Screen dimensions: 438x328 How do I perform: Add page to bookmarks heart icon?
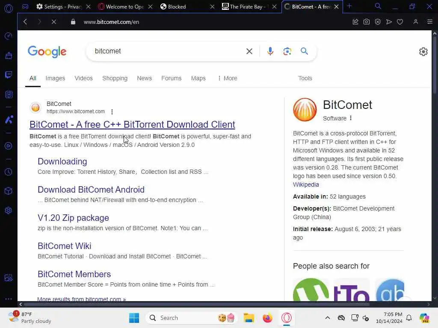point(400,22)
